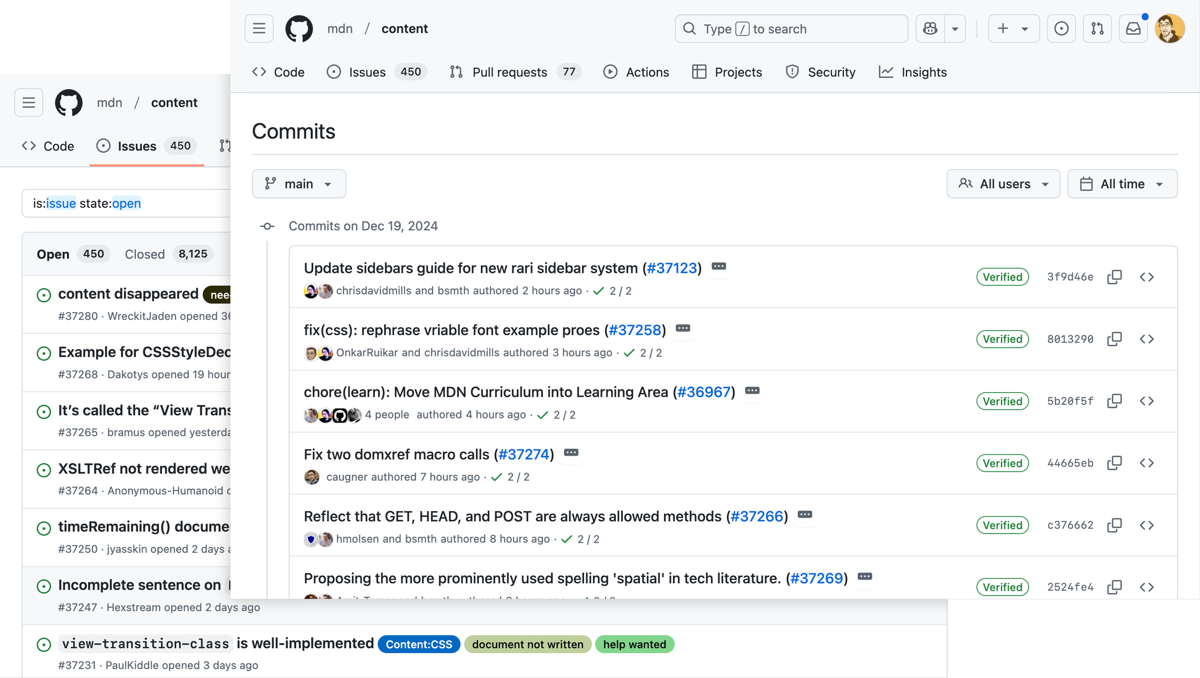
Task: Click the Code section icon
Action: 260,72
